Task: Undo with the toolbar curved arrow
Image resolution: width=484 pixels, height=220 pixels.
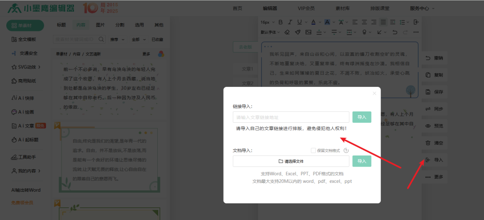Action: click(394, 32)
